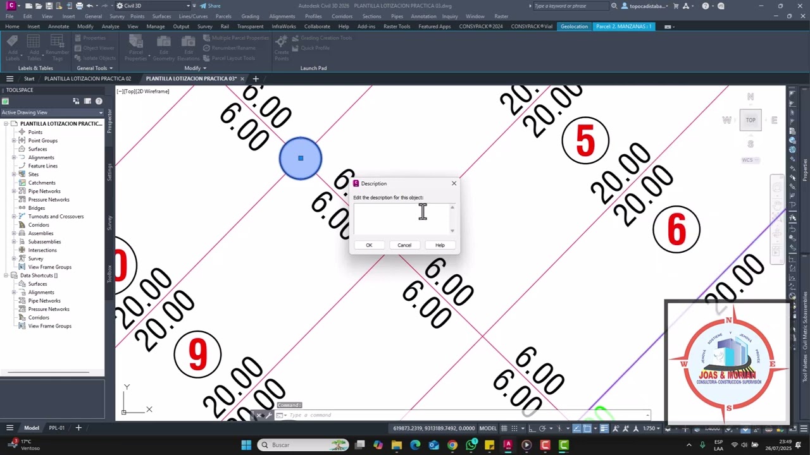Click the Undo arrow in quick access toolbar
810x455 pixels.
pos(89,6)
